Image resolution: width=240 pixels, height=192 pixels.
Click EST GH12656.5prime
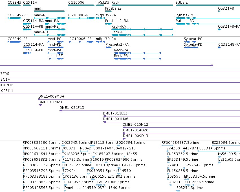pyautogui.click(x=199, y=182)
